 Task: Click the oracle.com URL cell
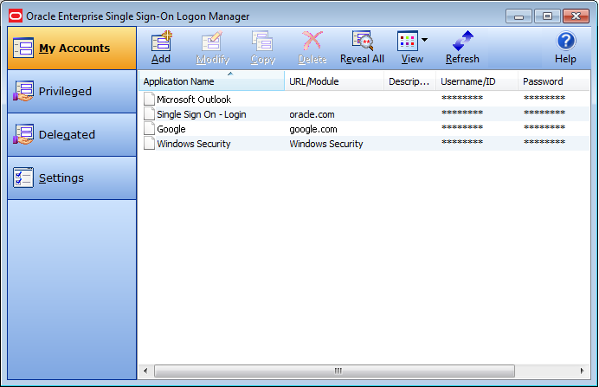pyautogui.click(x=312, y=114)
